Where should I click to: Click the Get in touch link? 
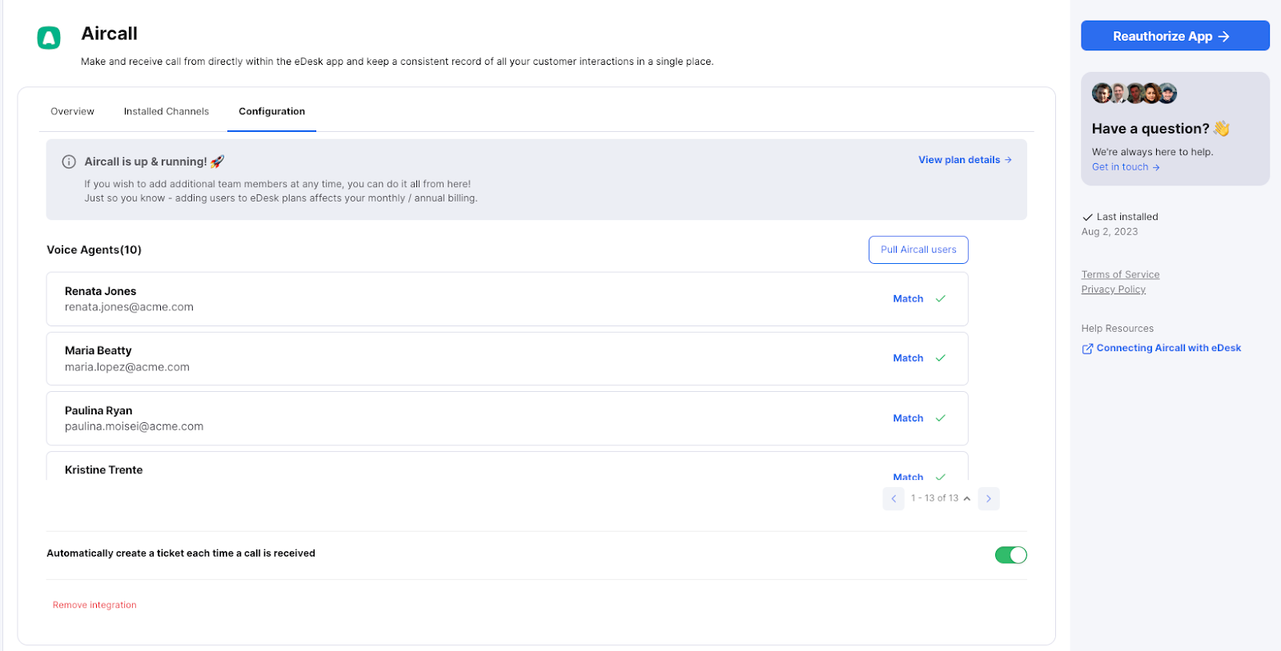[x=1126, y=167]
